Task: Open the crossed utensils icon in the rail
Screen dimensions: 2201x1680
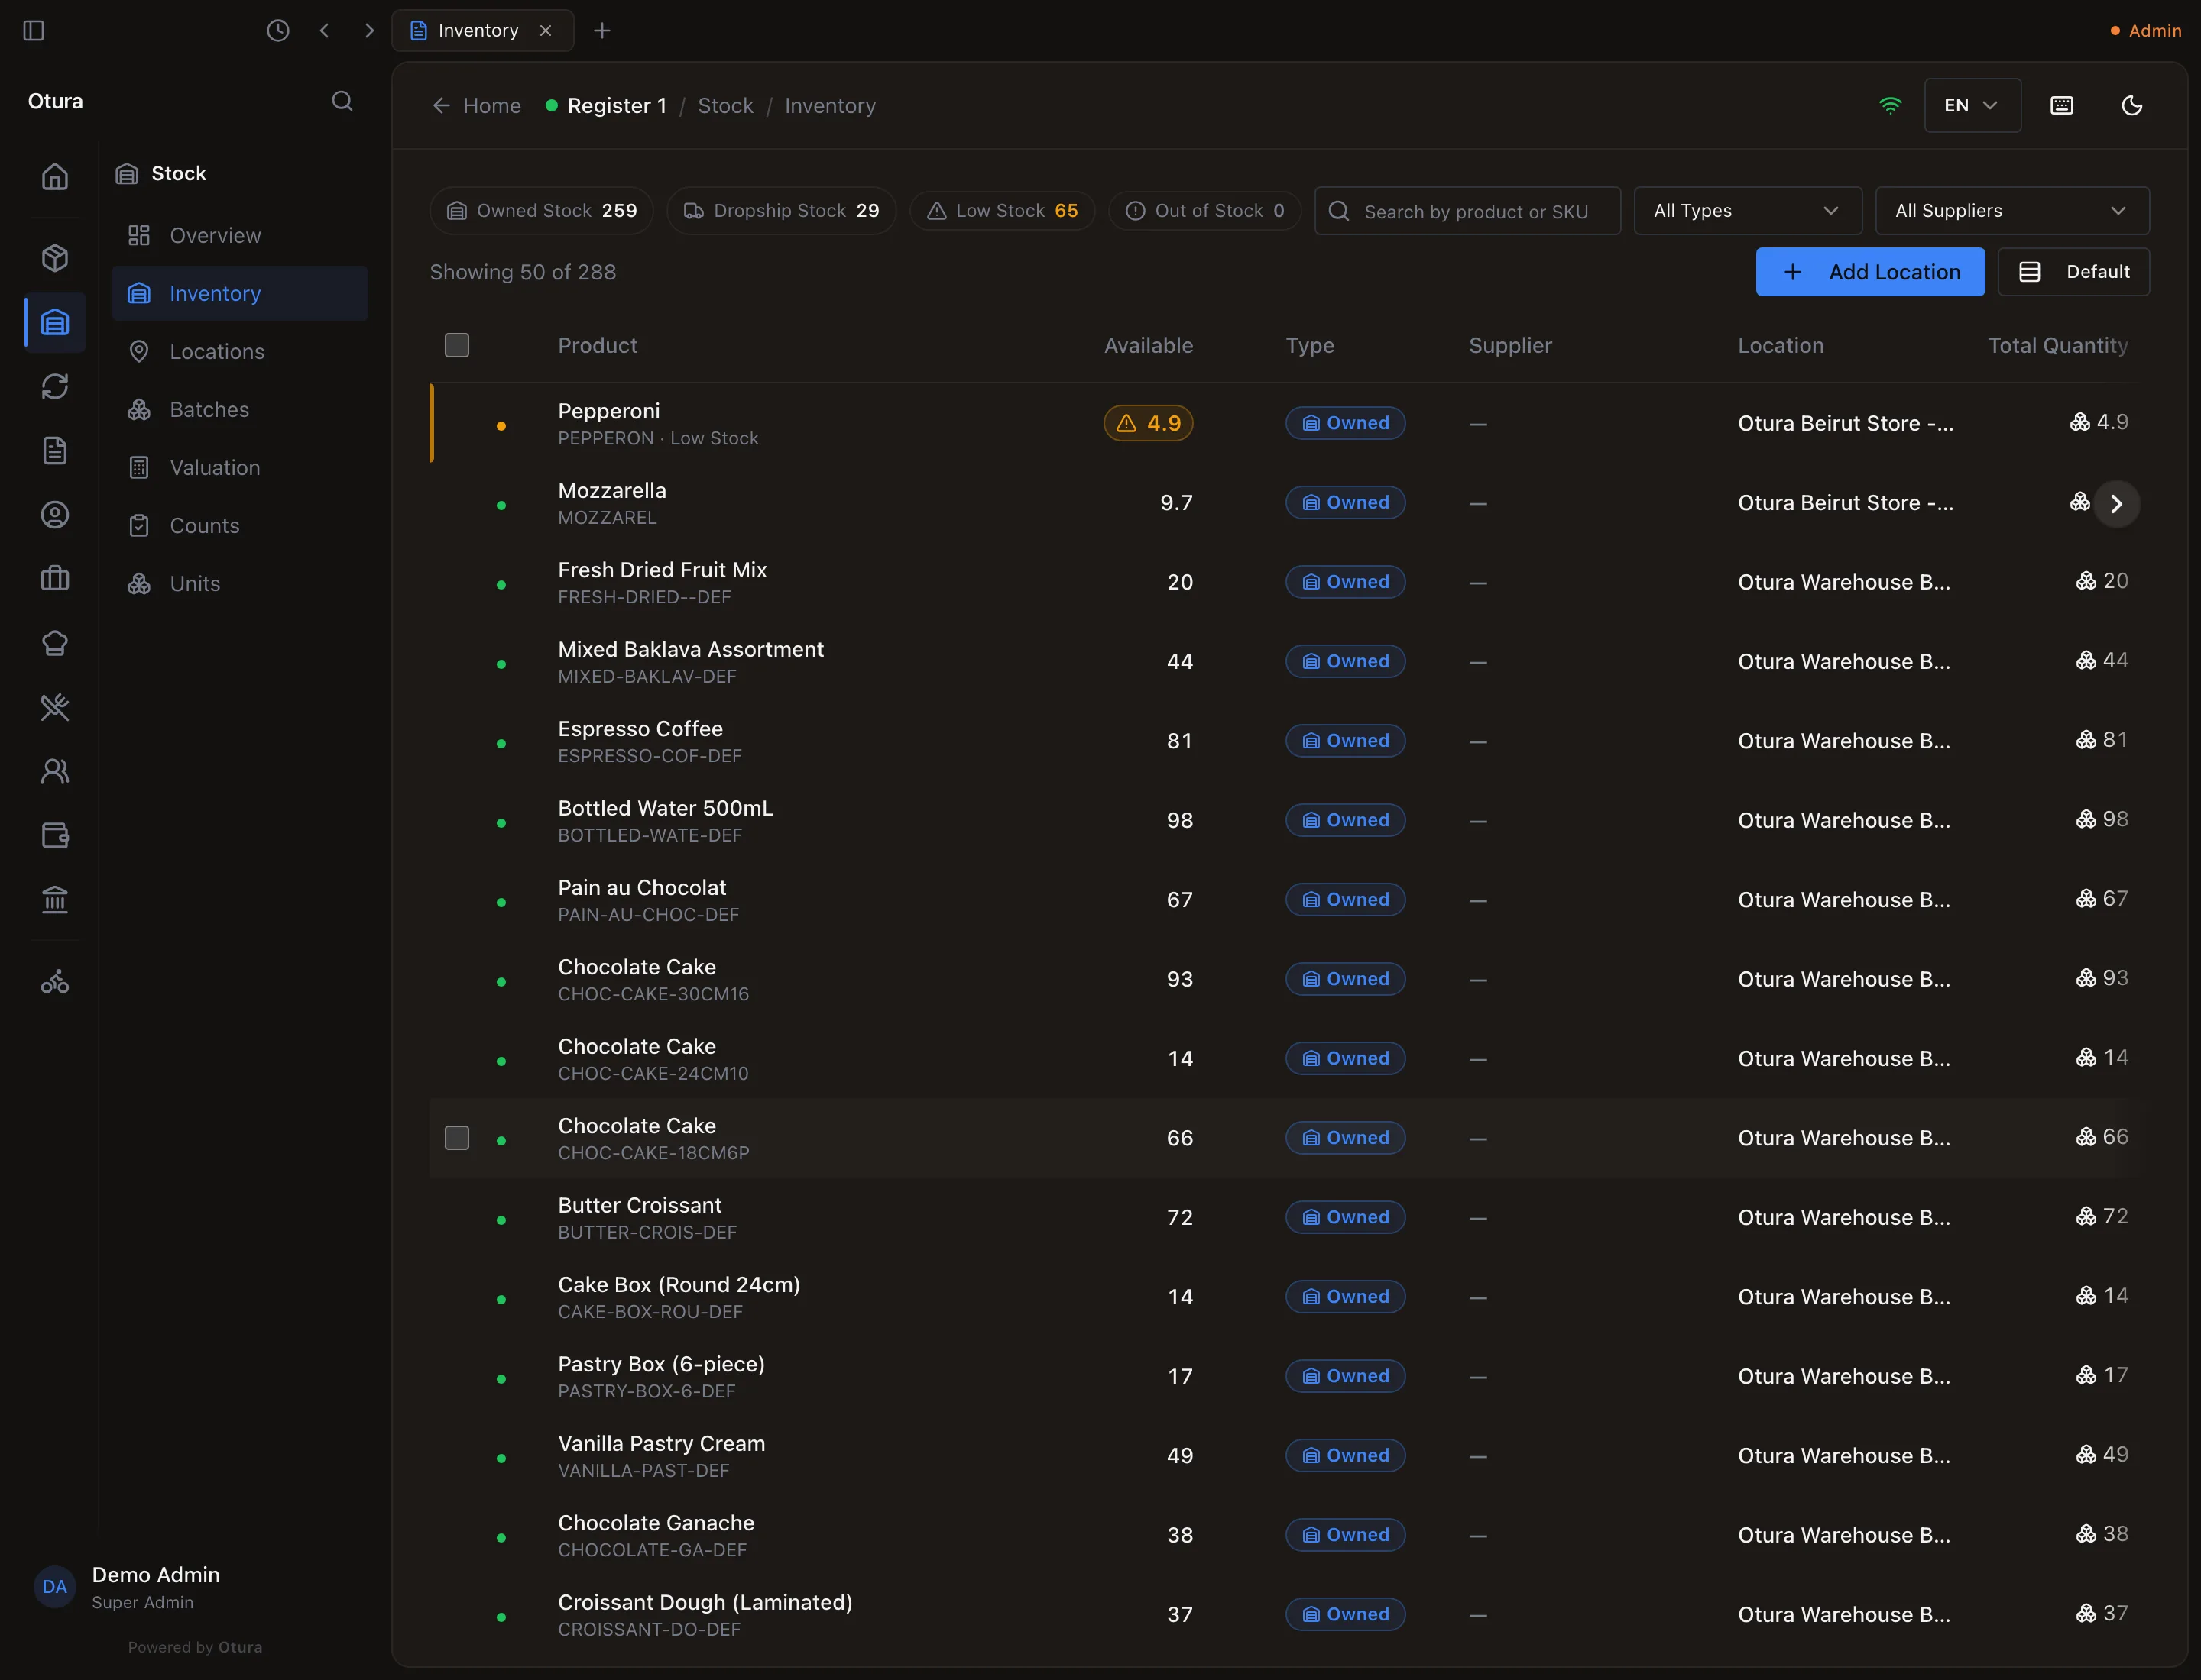Action: click(55, 707)
